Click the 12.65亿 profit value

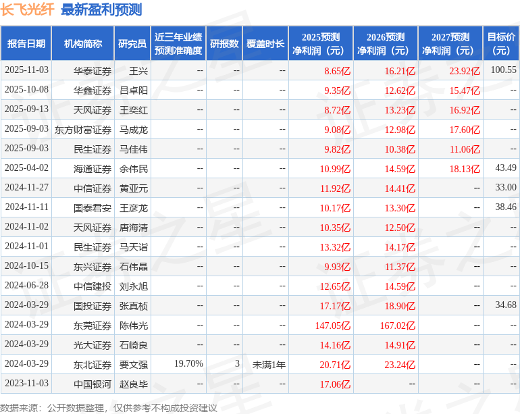(x=335, y=286)
